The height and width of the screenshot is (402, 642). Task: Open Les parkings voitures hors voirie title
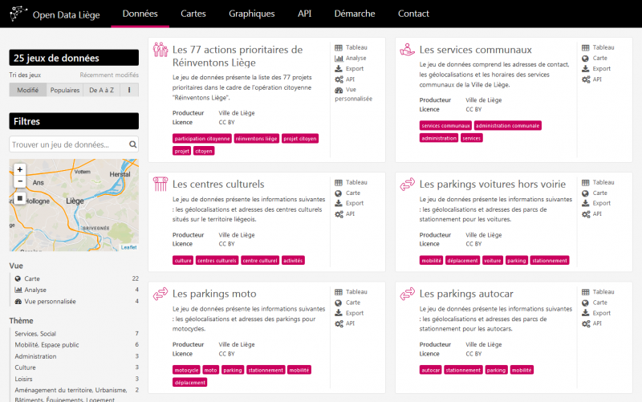pyautogui.click(x=493, y=185)
